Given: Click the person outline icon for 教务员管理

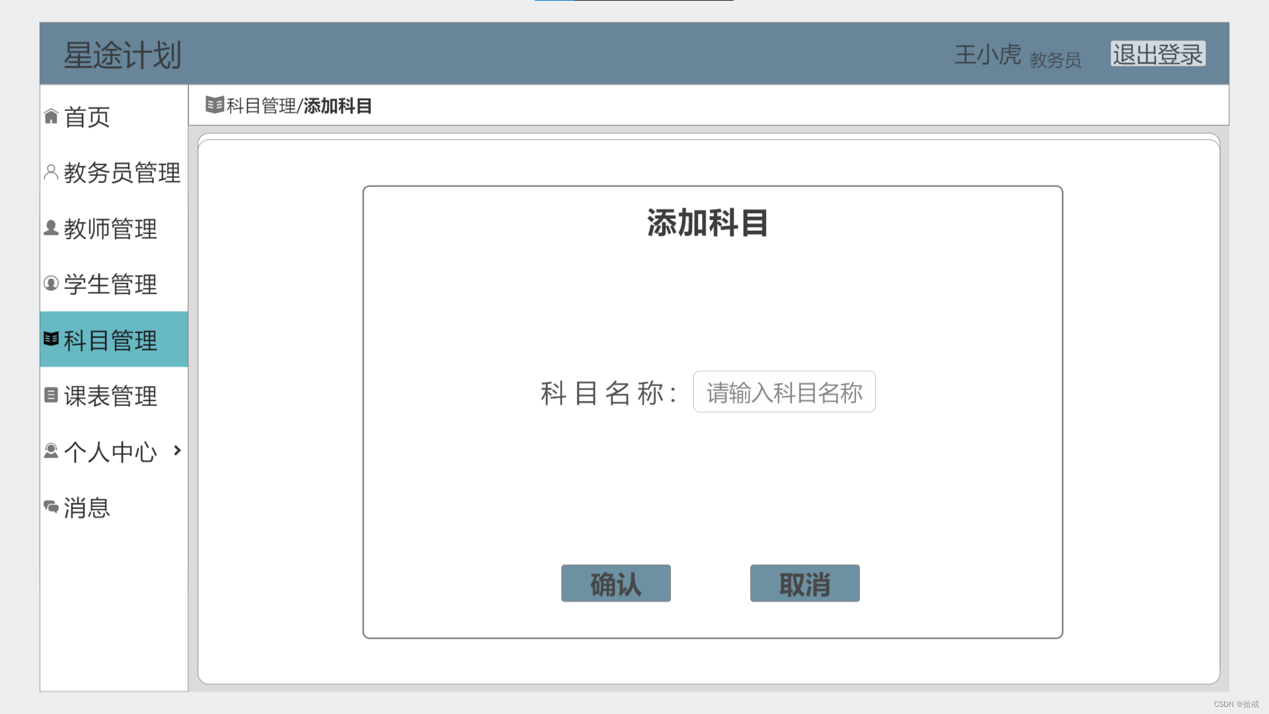Looking at the screenshot, I should click(51, 172).
